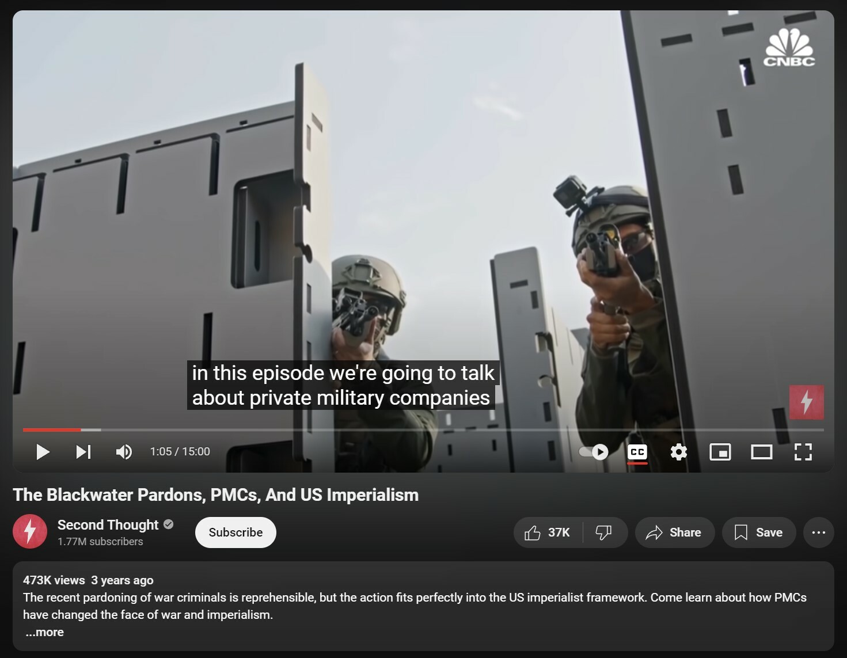Click the 1:05 / 15:00 time display
The height and width of the screenshot is (658, 847).
pyautogui.click(x=180, y=452)
